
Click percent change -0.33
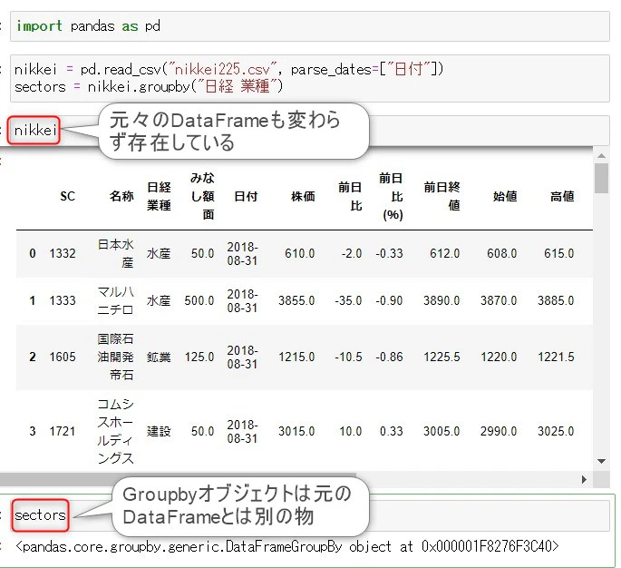[389, 253]
